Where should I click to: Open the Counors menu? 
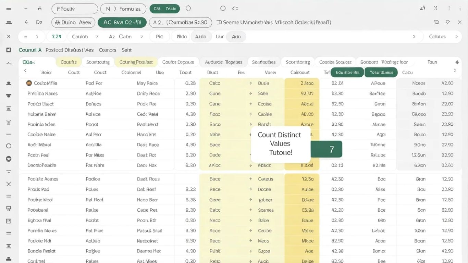coord(107,50)
